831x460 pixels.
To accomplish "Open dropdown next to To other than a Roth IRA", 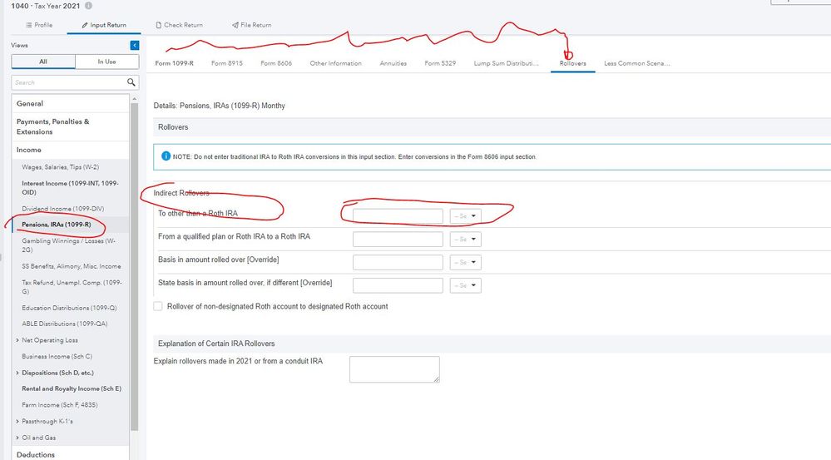I will pyautogui.click(x=466, y=216).
